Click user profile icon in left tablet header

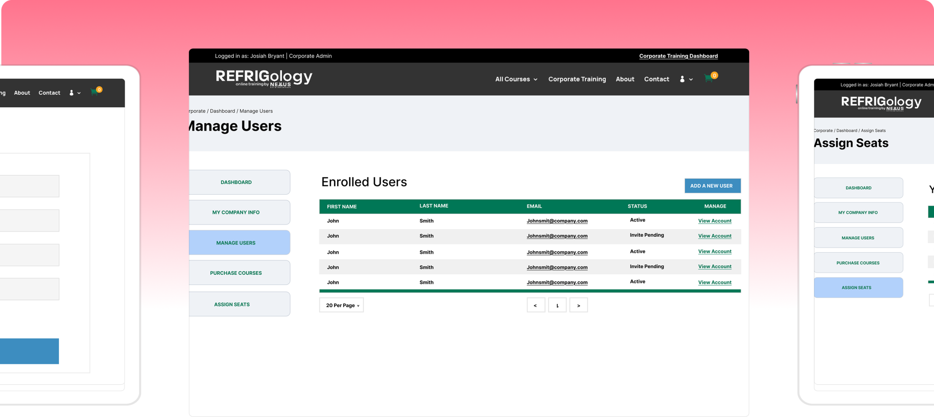tap(72, 93)
